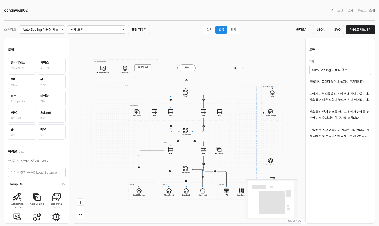
Task: Zoom in with the plus control
Action: [81, 202]
